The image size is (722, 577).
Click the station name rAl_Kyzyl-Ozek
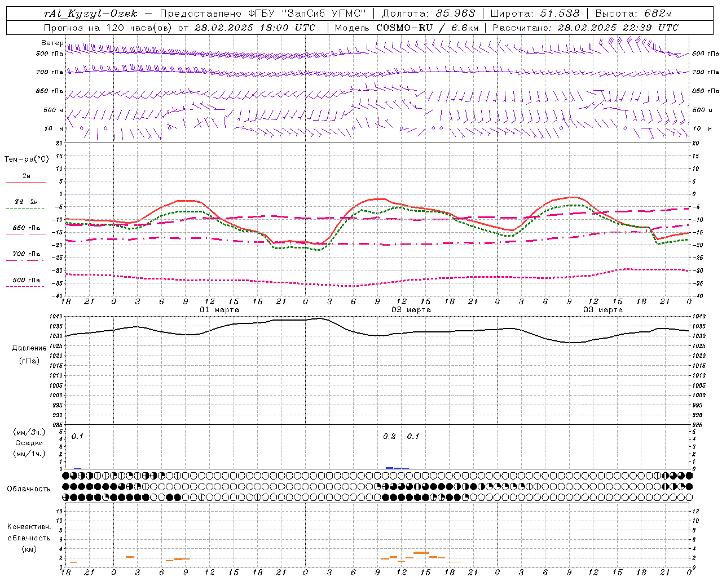[x=90, y=14]
